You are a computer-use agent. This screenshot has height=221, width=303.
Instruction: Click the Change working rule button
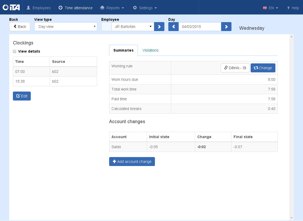pos(263,68)
